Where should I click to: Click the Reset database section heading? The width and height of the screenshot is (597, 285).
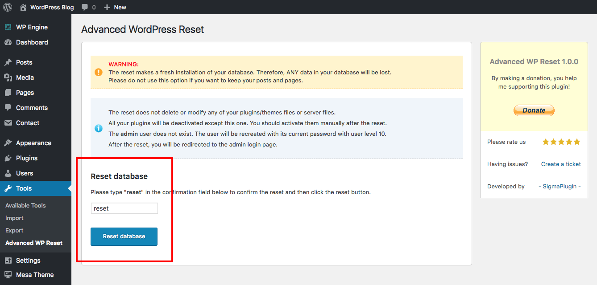coord(119,176)
